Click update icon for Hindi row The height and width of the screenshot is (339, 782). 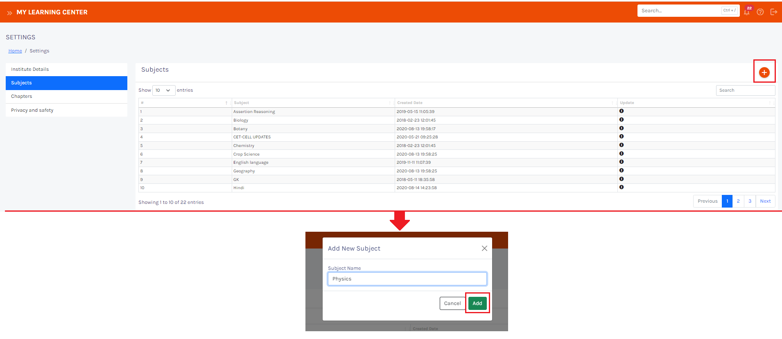[621, 188]
